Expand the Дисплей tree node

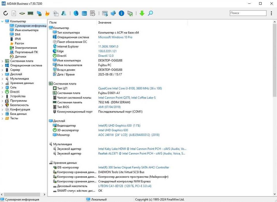pyautogui.click(x=2, y=74)
